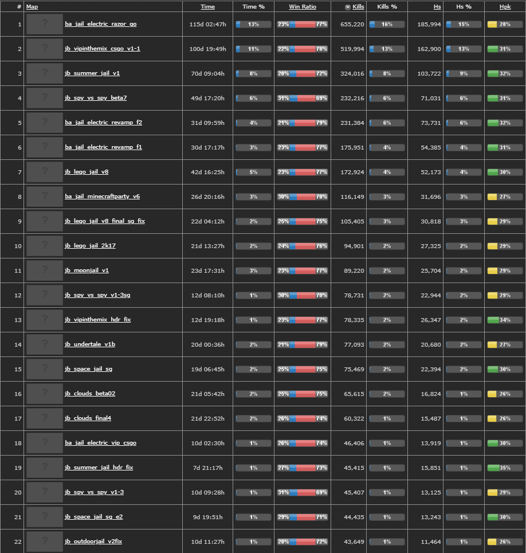Click thumbnail for jb_vipinthemix_csgo_v1-1

coord(45,49)
